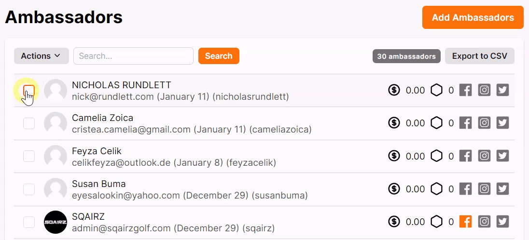Click dollar coin icon in Nicholas Rundlett row
529x240 pixels.
coord(394,90)
